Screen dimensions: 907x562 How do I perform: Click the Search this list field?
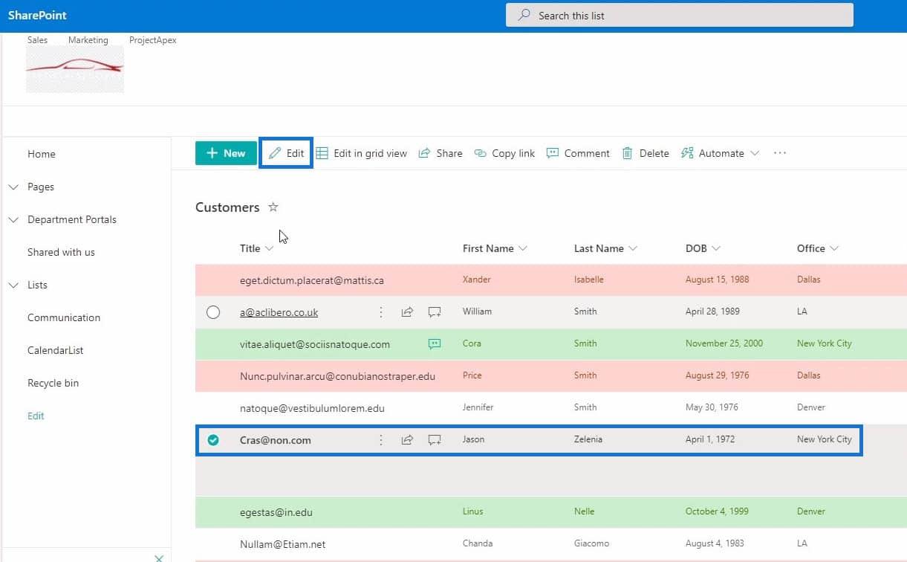[x=679, y=15]
